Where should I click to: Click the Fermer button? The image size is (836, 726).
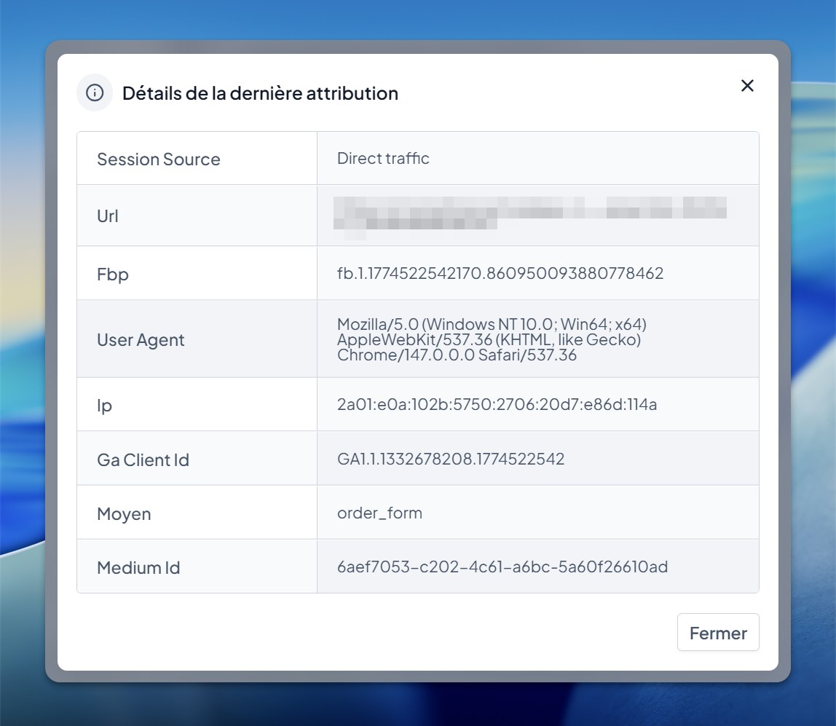[x=717, y=633]
